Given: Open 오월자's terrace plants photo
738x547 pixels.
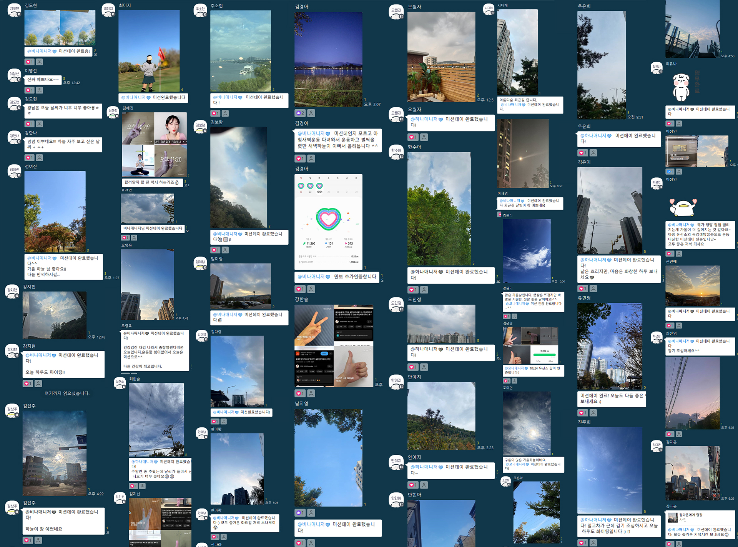Looking at the screenshot, I should (x=441, y=57).
